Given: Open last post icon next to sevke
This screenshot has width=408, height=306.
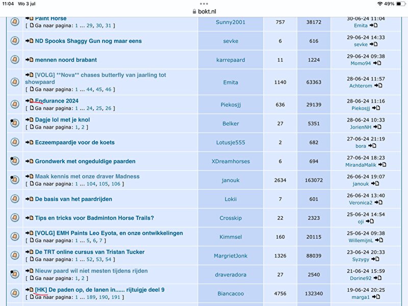Looking at the screenshot, I should (x=374, y=44).
